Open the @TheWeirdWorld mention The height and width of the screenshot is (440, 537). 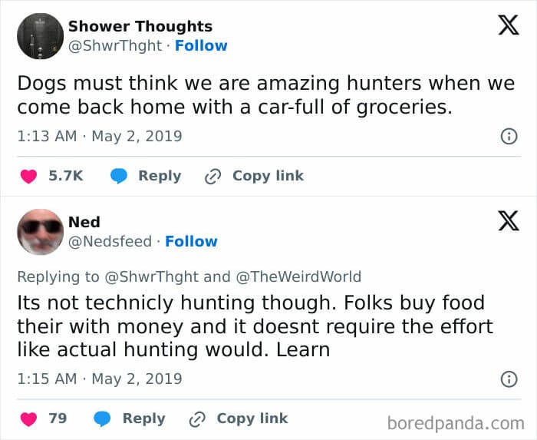tap(298, 276)
